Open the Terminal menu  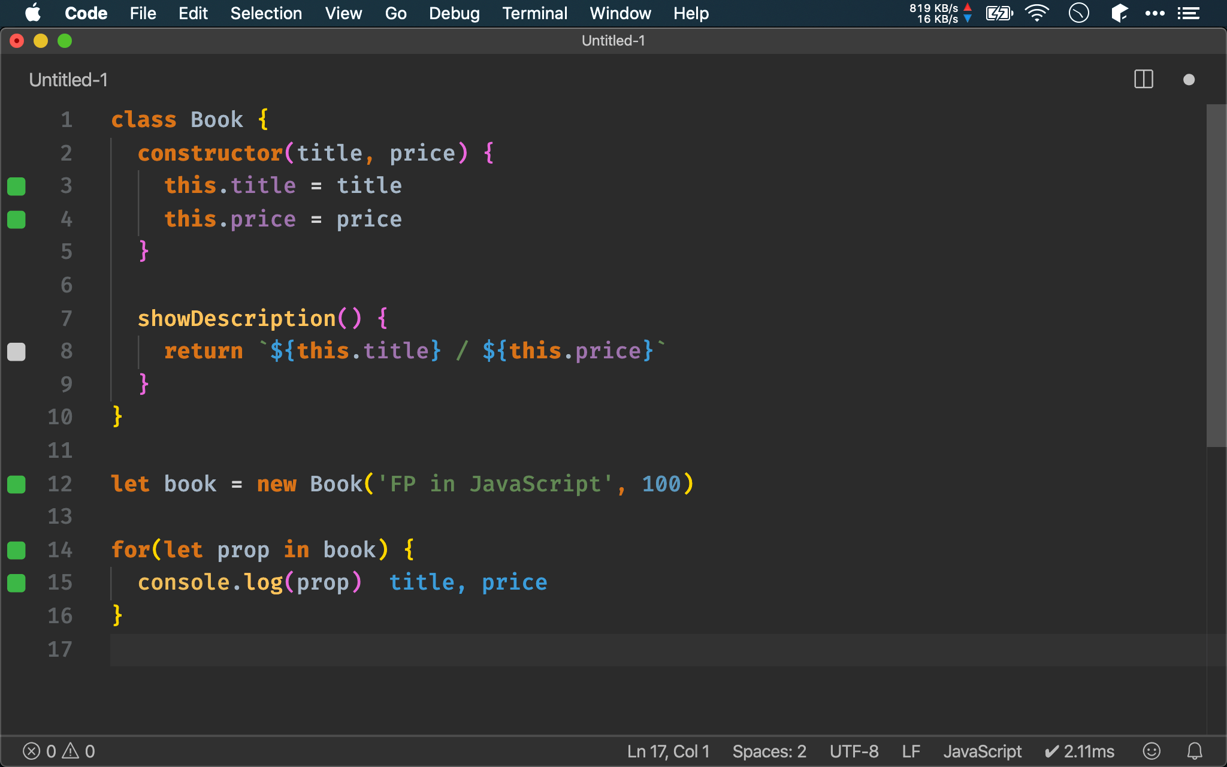(534, 13)
